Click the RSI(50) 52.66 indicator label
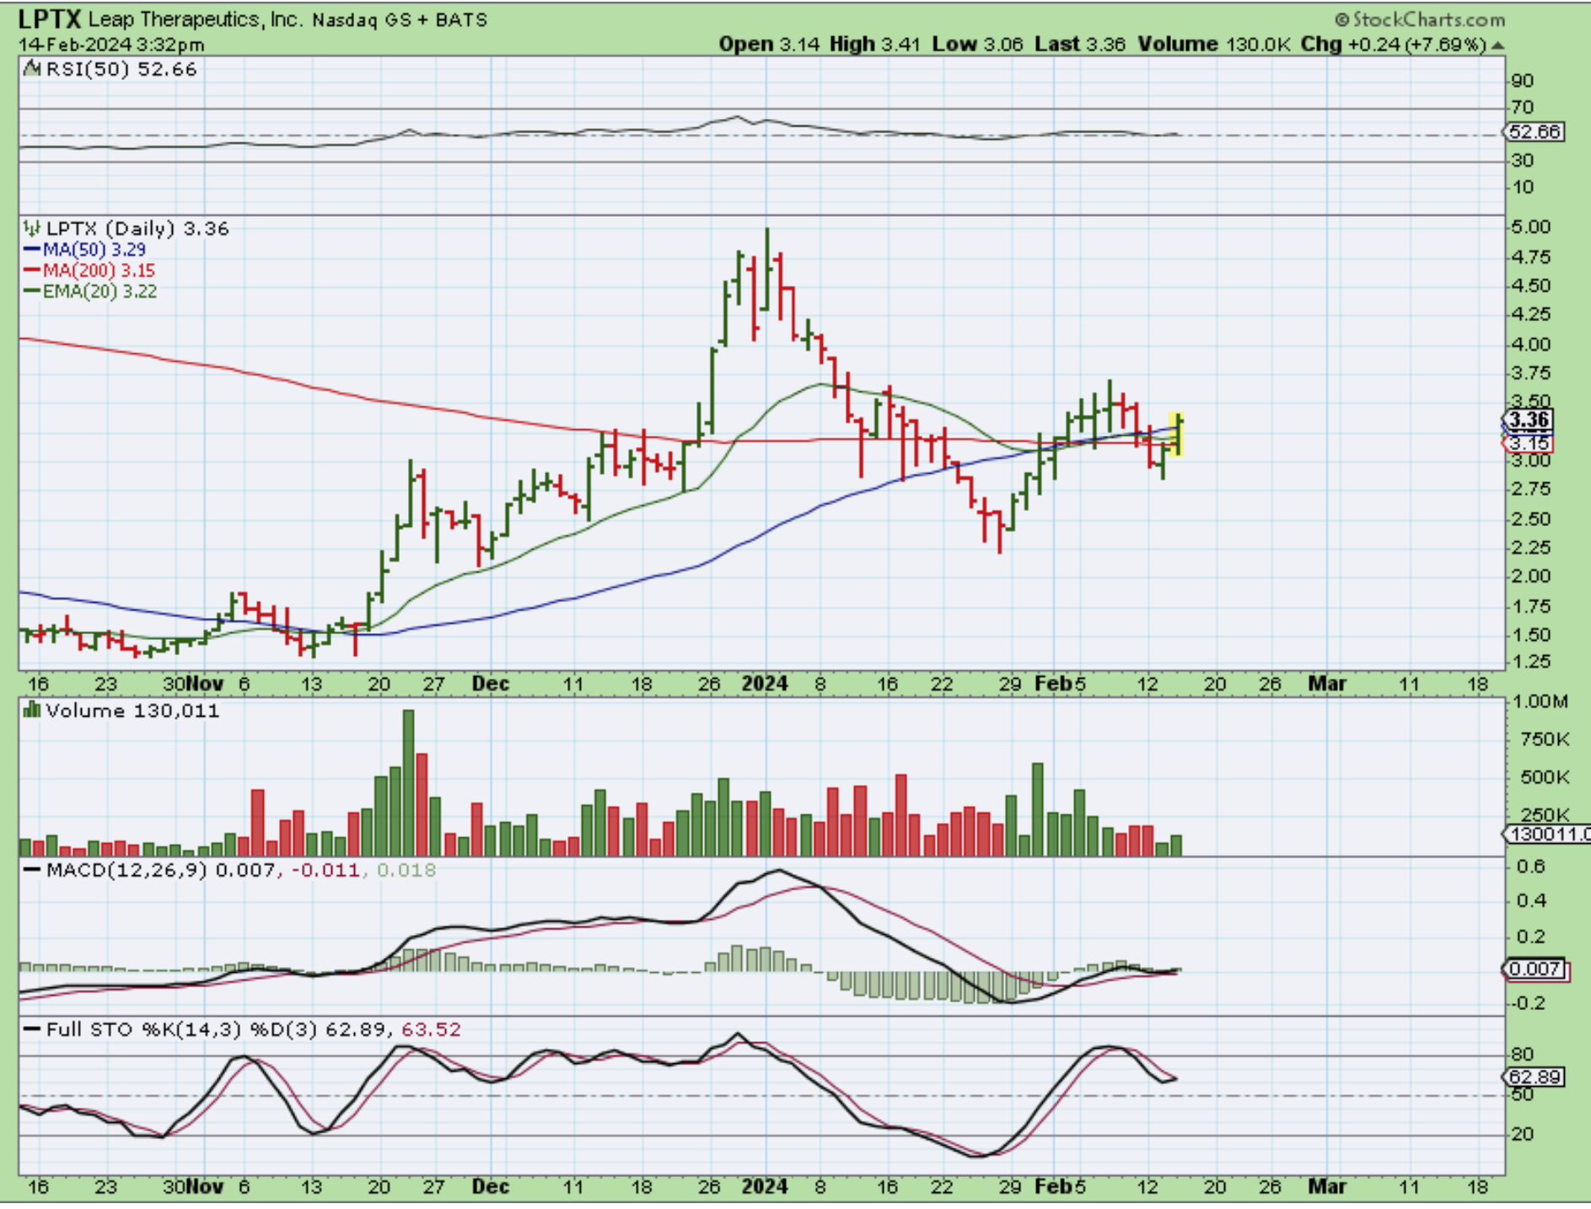The image size is (1591, 1209). [x=121, y=69]
